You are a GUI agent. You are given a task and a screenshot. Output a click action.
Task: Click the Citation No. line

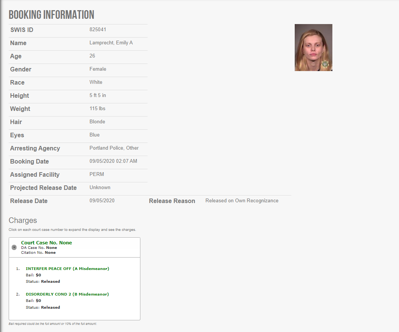(38, 253)
